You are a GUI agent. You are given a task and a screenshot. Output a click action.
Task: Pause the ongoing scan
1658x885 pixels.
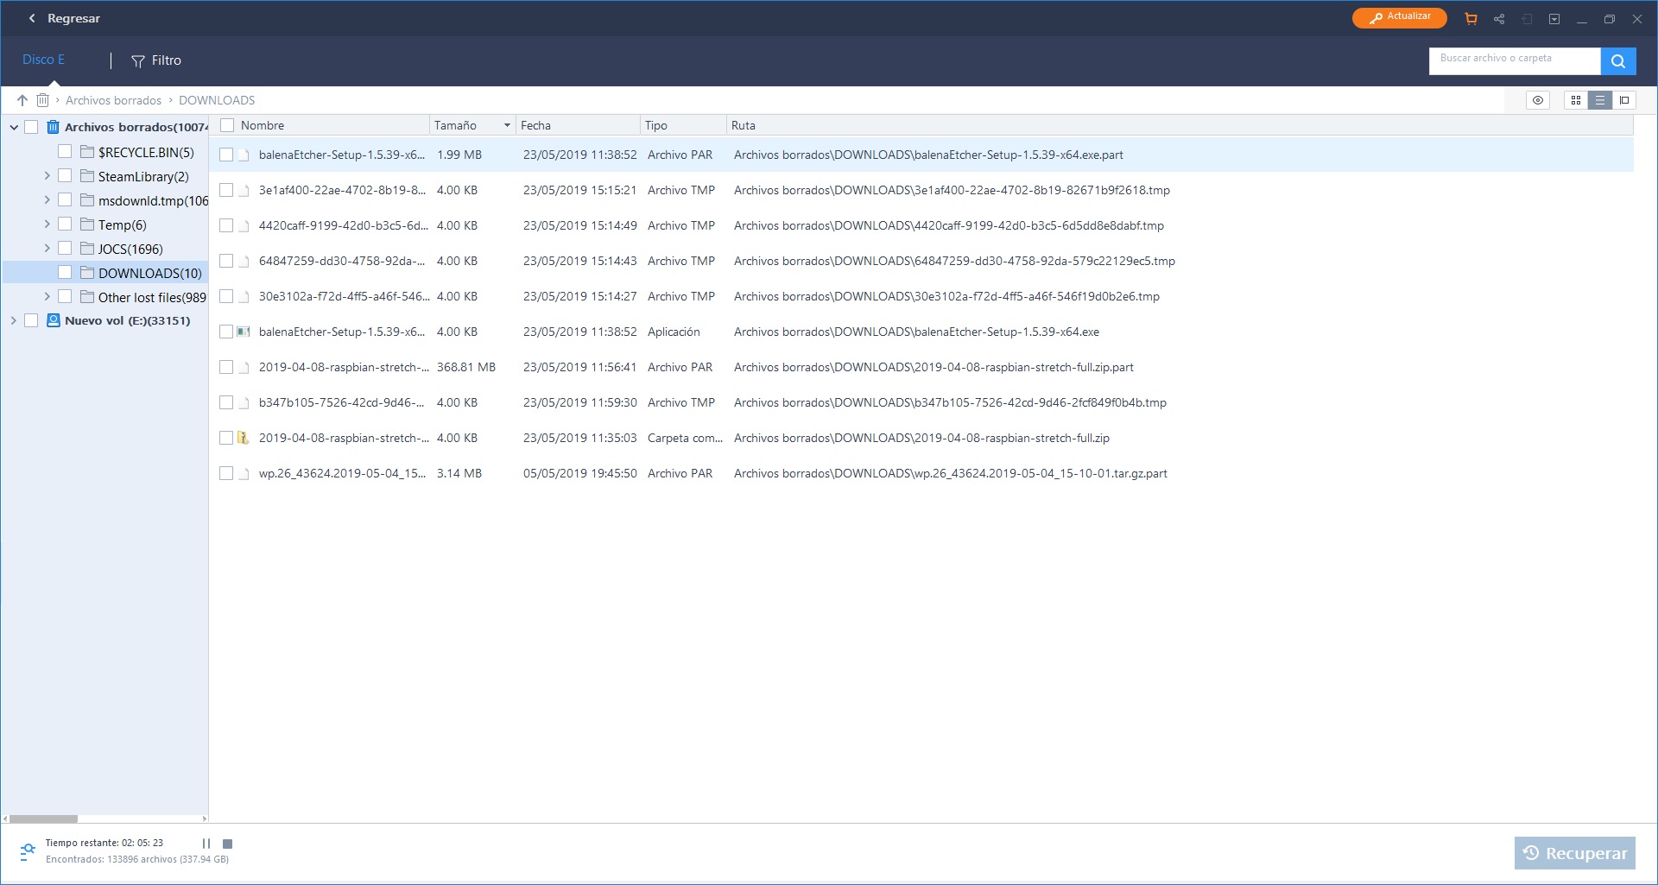206,844
